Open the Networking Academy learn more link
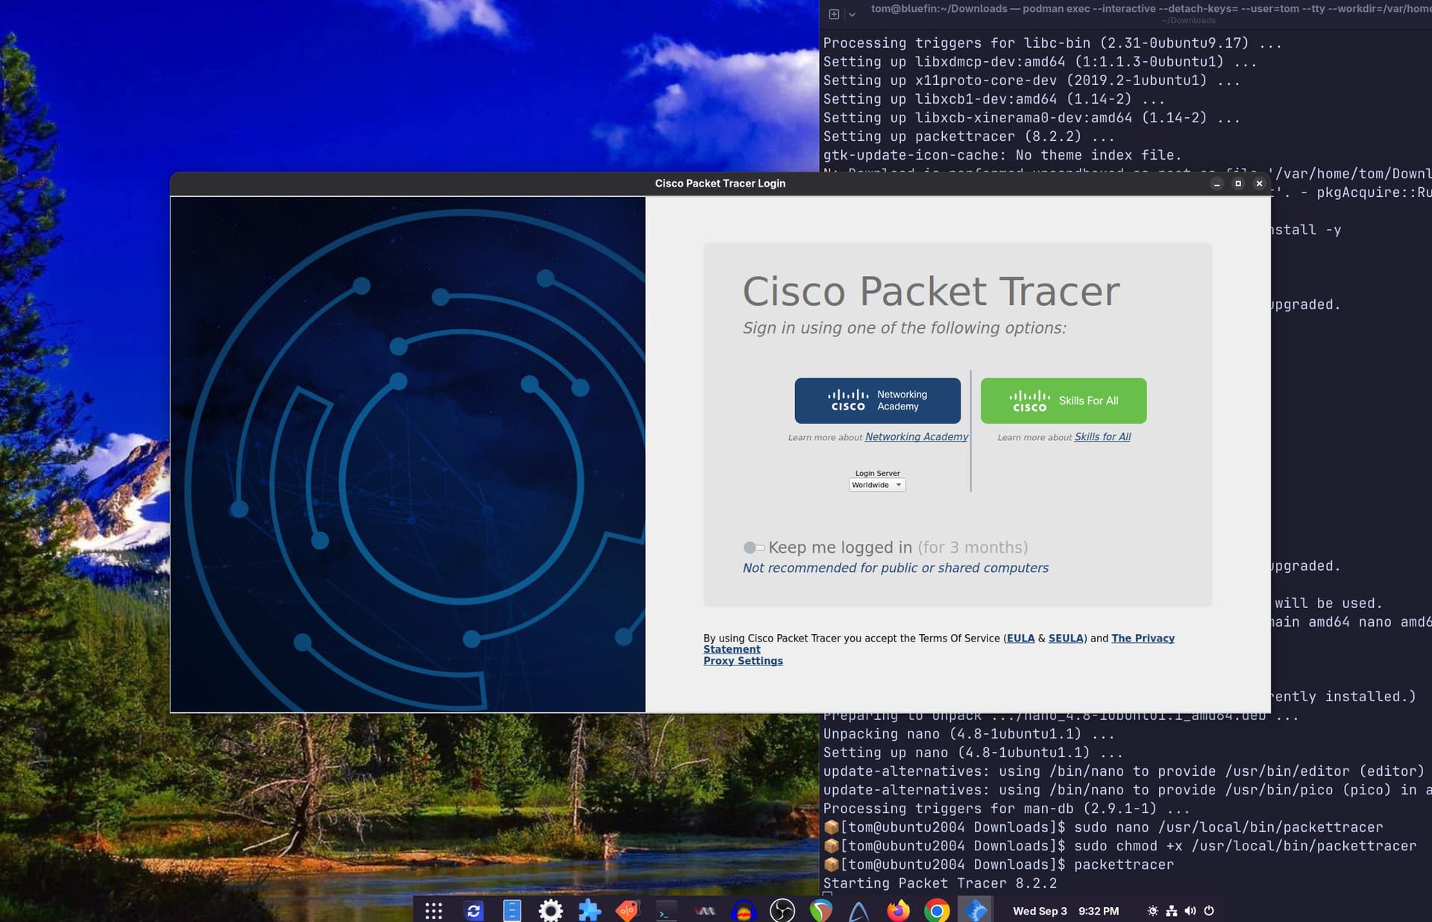1432x922 pixels. pos(916,437)
